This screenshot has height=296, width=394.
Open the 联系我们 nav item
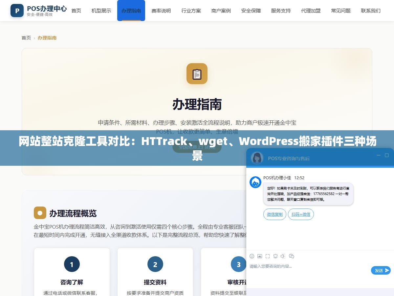(371, 11)
